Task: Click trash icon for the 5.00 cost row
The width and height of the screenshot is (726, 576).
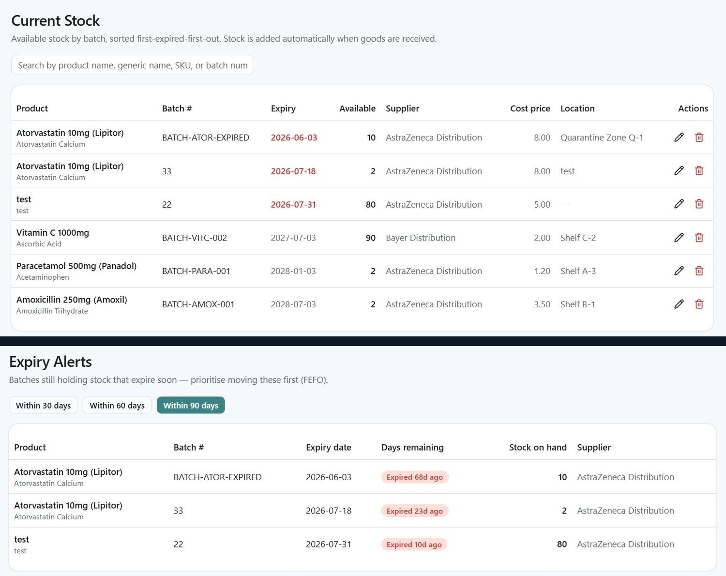Action: 699,204
